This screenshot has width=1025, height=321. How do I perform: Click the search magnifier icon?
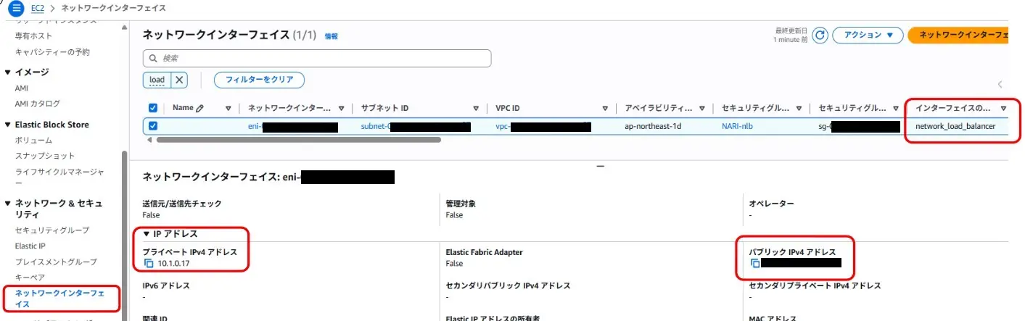153,58
